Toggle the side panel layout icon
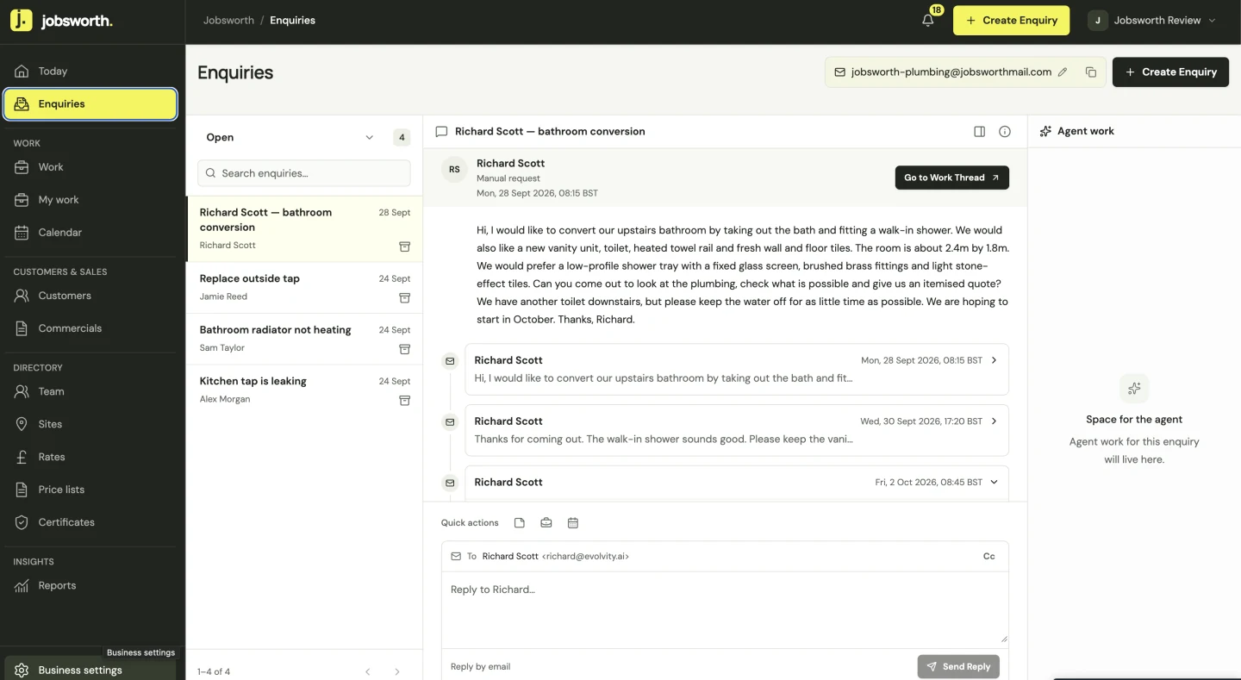This screenshot has width=1241, height=680. (979, 132)
